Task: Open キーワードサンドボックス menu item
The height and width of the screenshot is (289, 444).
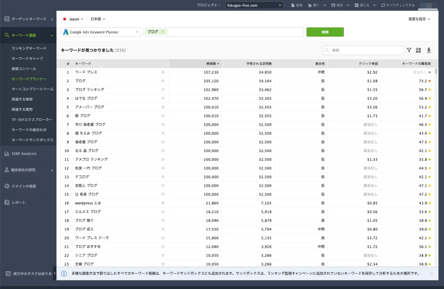Action: [x=32, y=140]
